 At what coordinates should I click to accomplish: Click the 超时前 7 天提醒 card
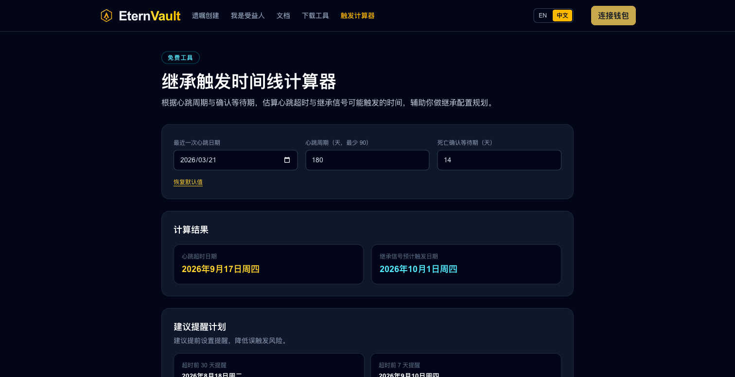[x=466, y=369]
